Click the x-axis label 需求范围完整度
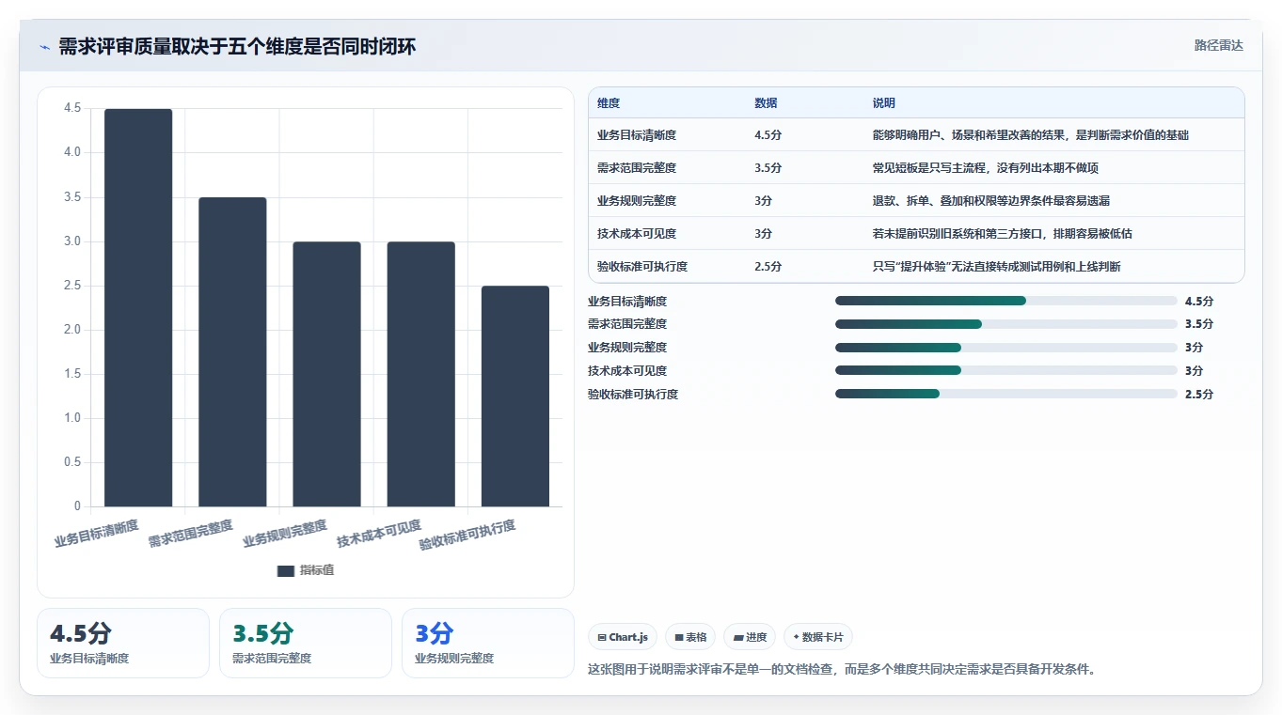The width and height of the screenshot is (1282, 715). tap(191, 533)
